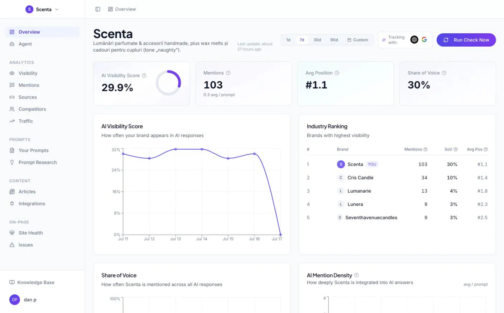Go to Visibility analytics
Viewport: 504px width, 313px height.
point(42,73)
